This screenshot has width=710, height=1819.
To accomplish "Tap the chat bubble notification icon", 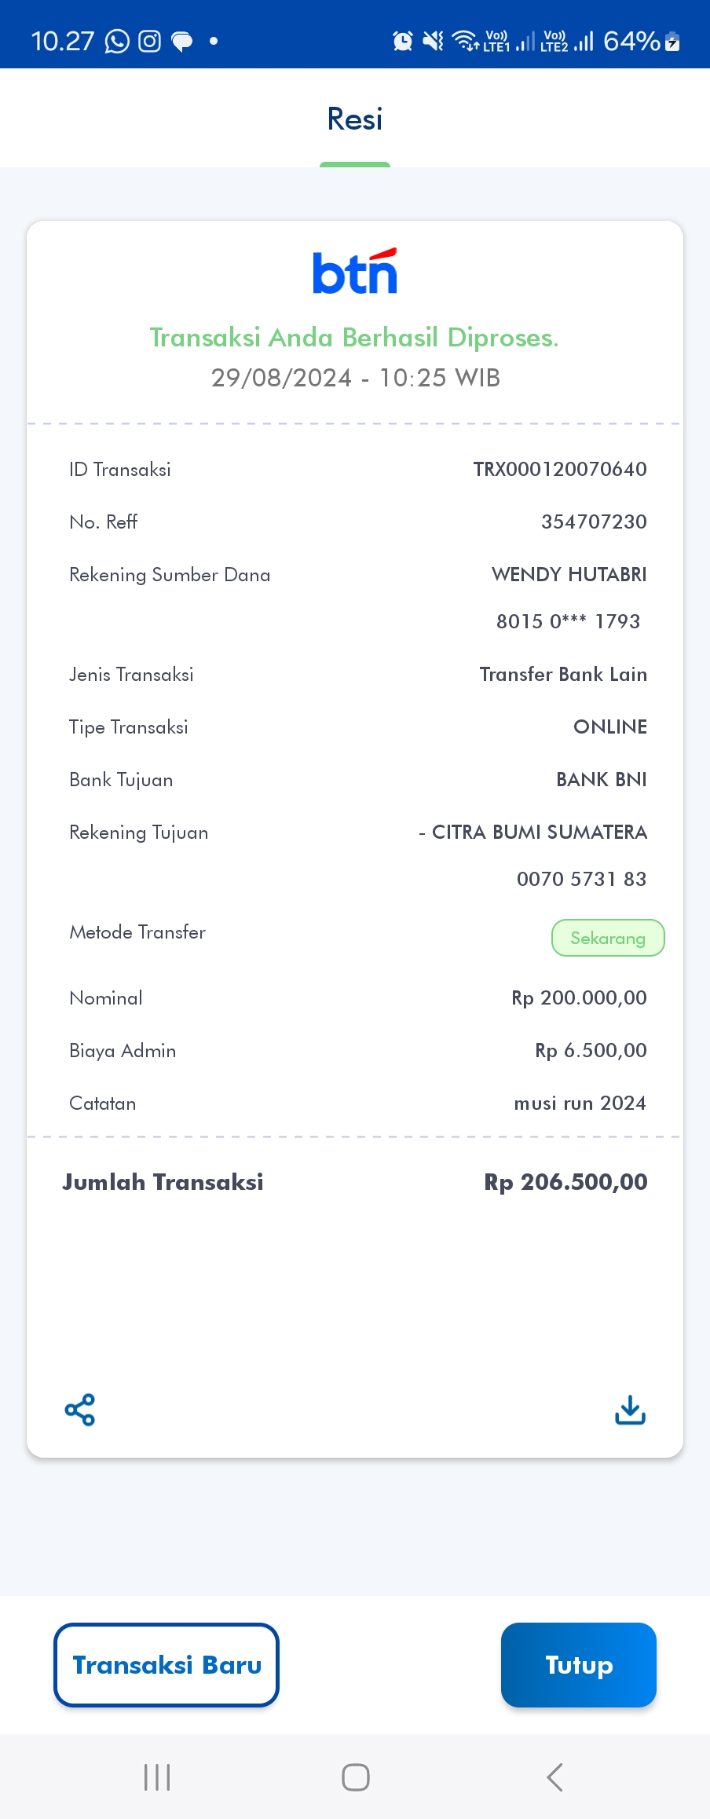I will pyautogui.click(x=182, y=42).
